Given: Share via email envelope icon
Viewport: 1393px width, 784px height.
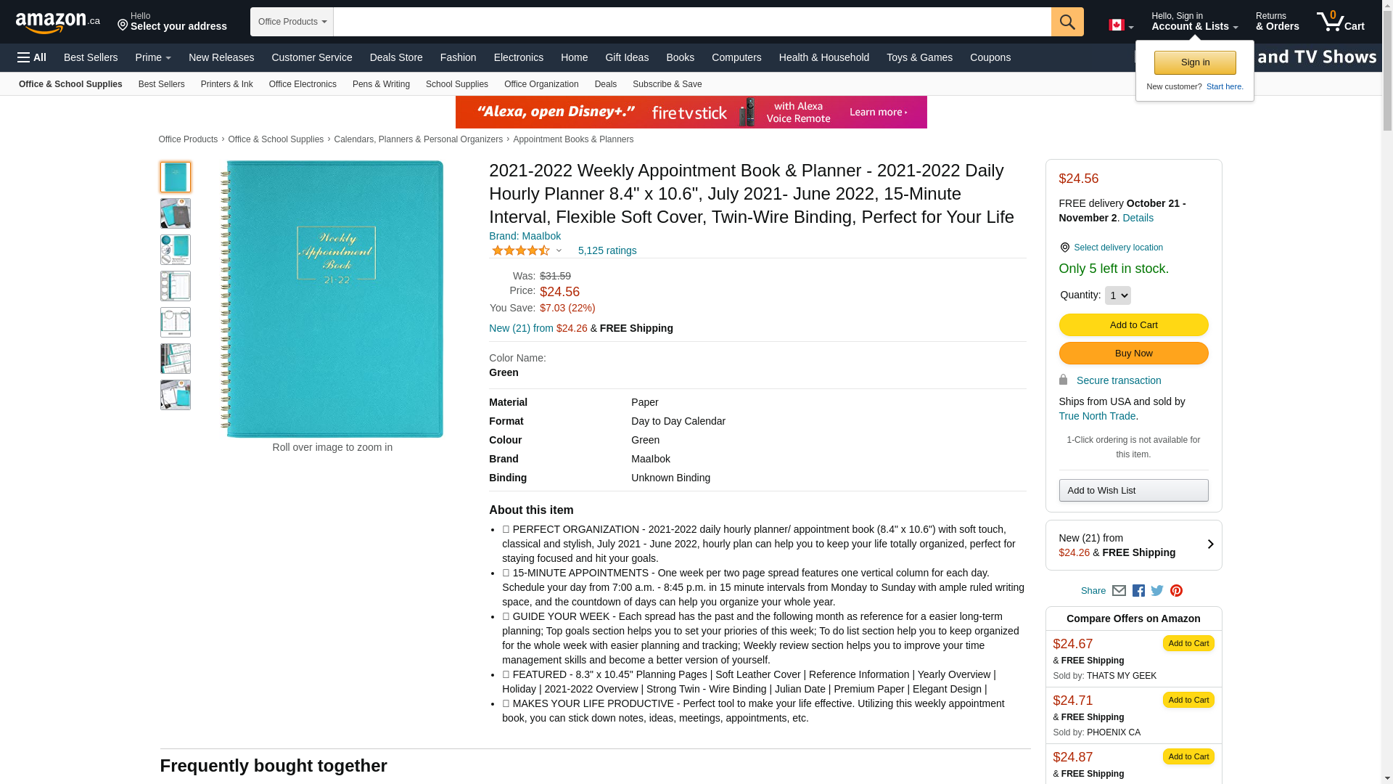Looking at the screenshot, I should pos(1119,591).
